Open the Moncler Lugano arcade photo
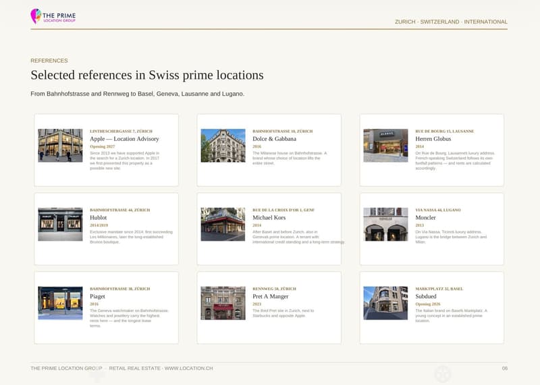The height and width of the screenshot is (385, 540). [x=385, y=224]
